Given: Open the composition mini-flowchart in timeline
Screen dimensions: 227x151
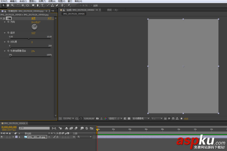Looking at the screenshot, I should [x=54, y=128].
